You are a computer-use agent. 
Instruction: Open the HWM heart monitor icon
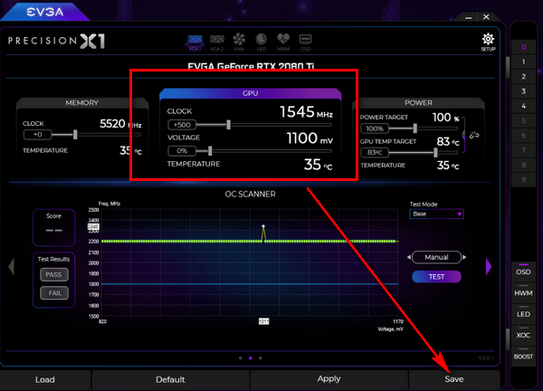pos(283,43)
